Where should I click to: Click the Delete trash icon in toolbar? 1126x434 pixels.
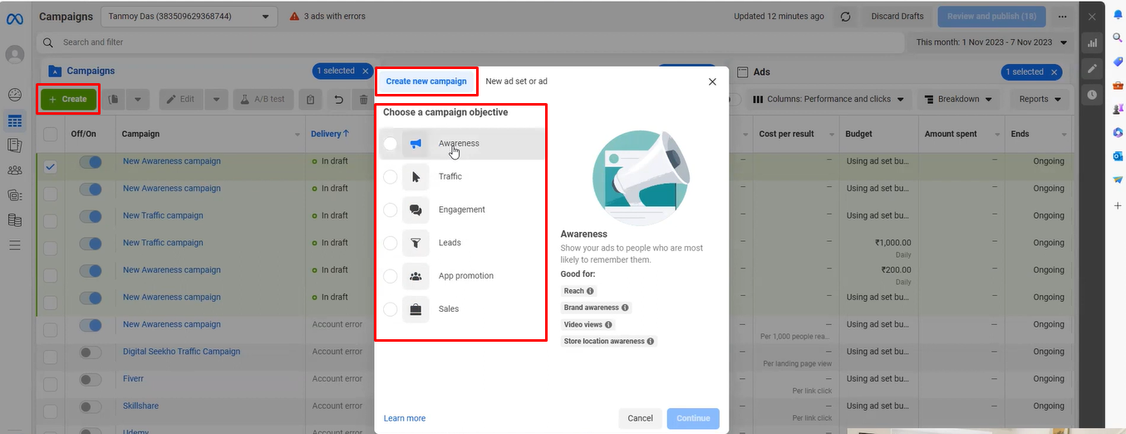tap(363, 100)
